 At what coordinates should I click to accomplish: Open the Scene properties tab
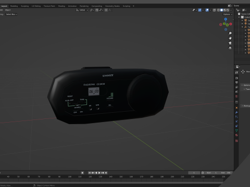pyautogui.click(x=236, y=91)
